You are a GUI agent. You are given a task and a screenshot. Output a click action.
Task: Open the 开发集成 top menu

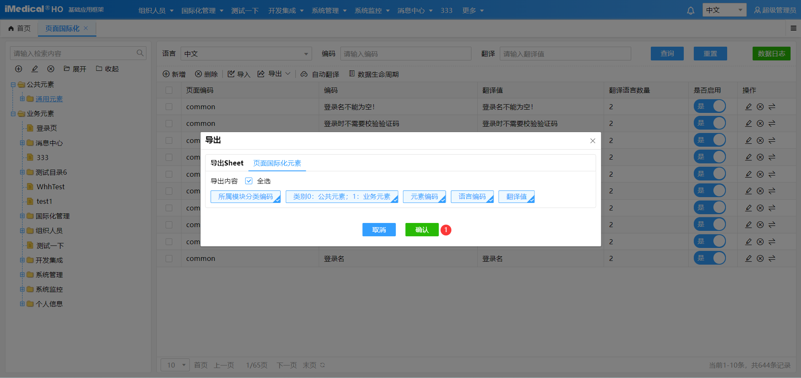coord(286,10)
